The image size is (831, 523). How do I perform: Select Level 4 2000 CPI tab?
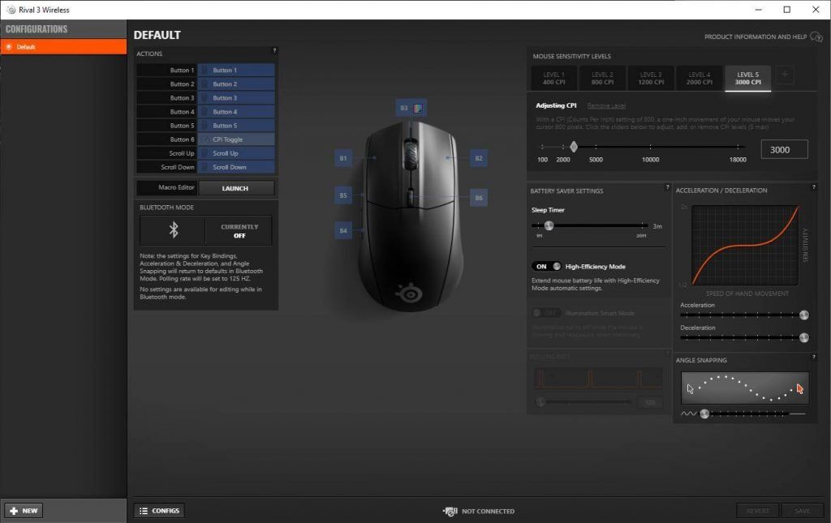pyautogui.click(x=700, y=79)
